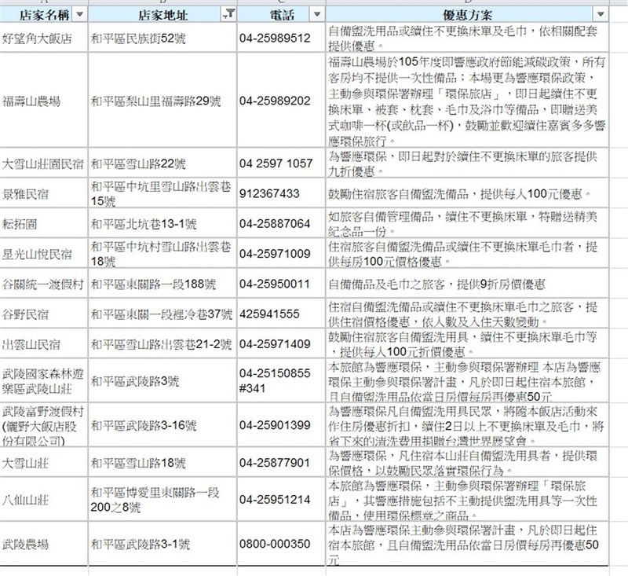
Task: Select phone number 04-25971409
Action: click(x=282, y=343)
